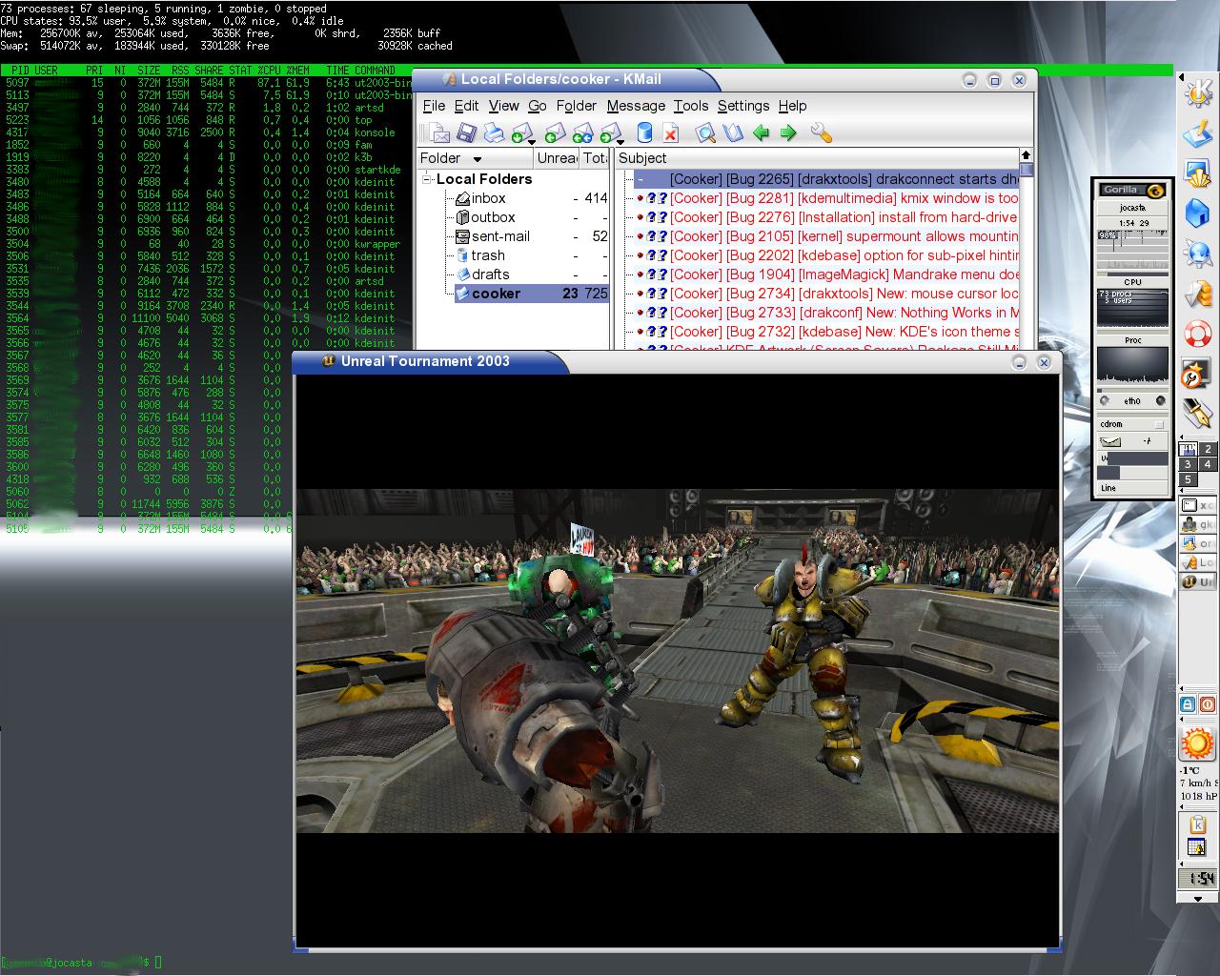Image resolution: width=1220 pixels, height=976 pixels.
Task: Open the Settings menu in KMail
Action: [743, 106]
